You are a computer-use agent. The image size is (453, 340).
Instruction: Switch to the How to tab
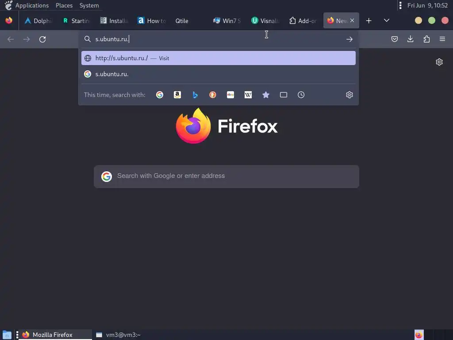tap(152, 21)
